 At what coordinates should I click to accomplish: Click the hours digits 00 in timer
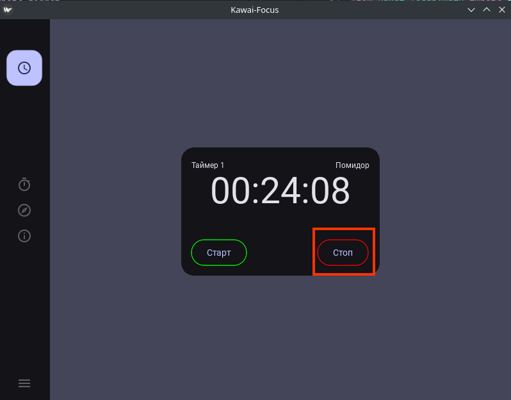coord(231,191)
